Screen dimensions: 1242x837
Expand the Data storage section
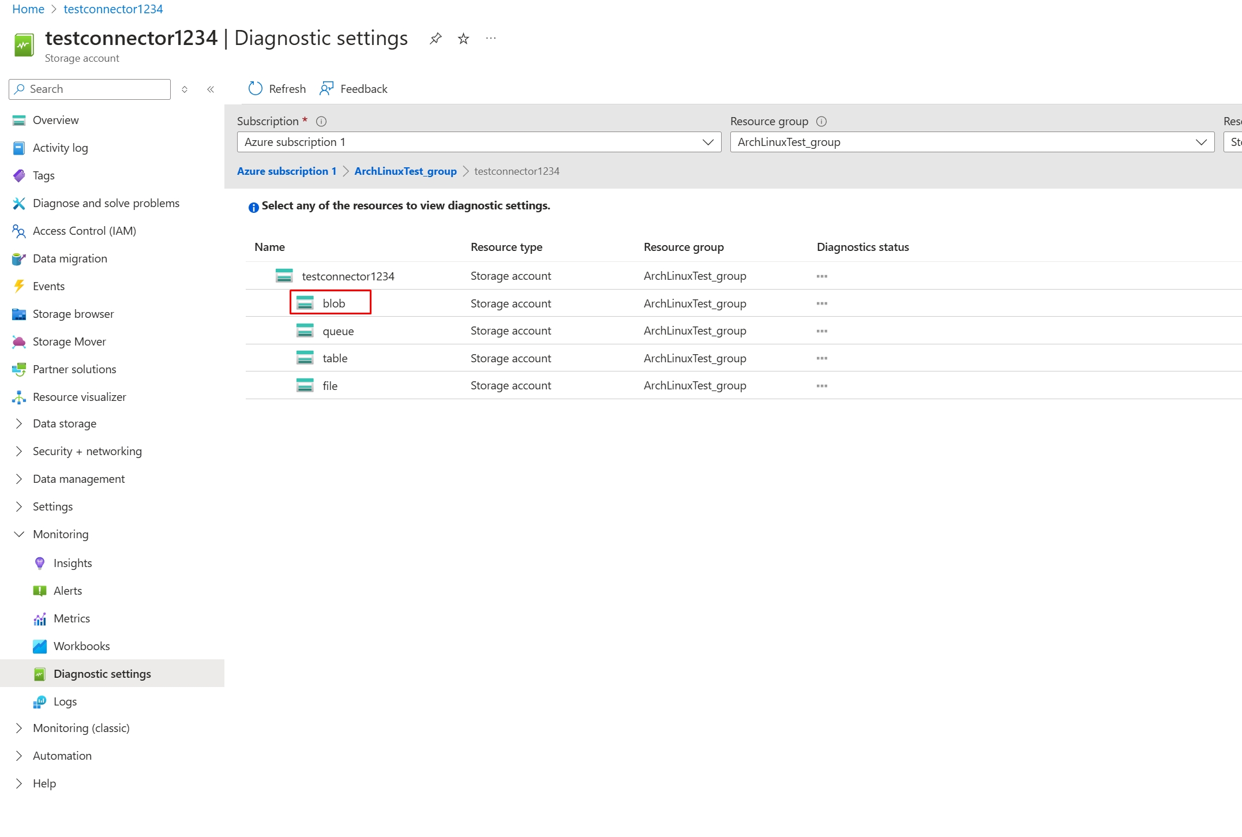tap(19, 423)
